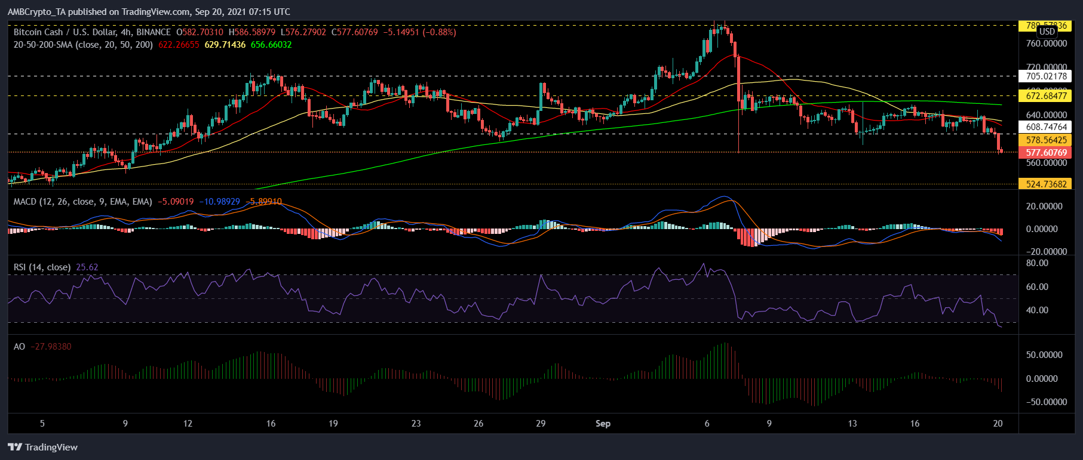The width and height of the screenshot is (1083, 460).
Task: Click the 560.00000 price axis tick
Action: click(x=1046, y=163)
